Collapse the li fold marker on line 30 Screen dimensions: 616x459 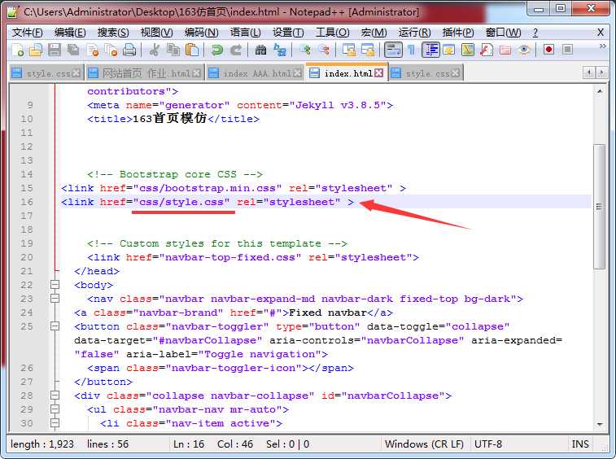click(x=55, y=423)
